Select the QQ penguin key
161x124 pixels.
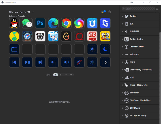[14, 23]
